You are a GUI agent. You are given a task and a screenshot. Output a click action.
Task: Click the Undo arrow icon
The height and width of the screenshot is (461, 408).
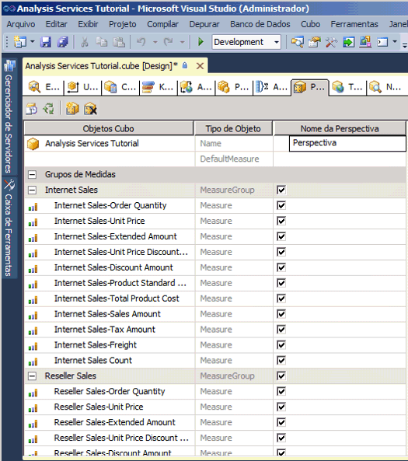[141, 42]
